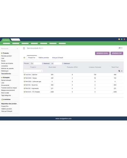Click product icon of Carburant gaz row
Image resolution: width=127 pixels, height=158 pixels.
pos(24,81)
